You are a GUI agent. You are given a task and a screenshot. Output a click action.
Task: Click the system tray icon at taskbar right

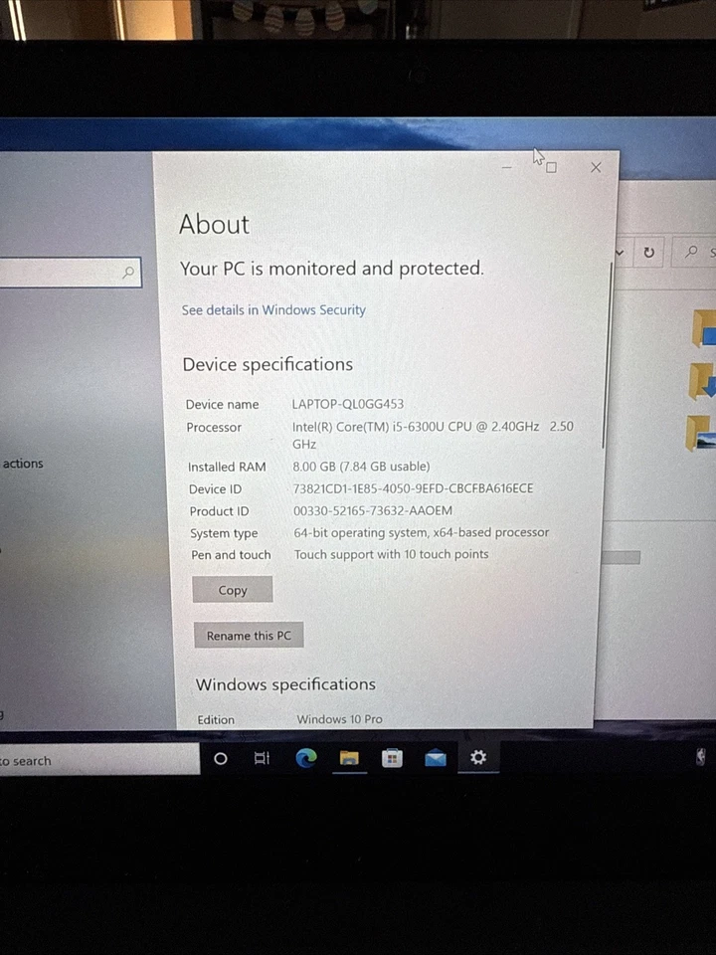point(701,756)
